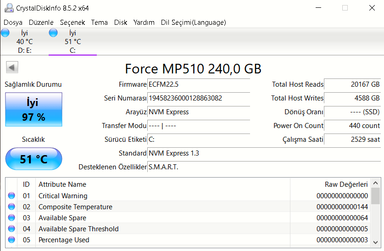Click the İyi 97 % health status button

[33, 109]
